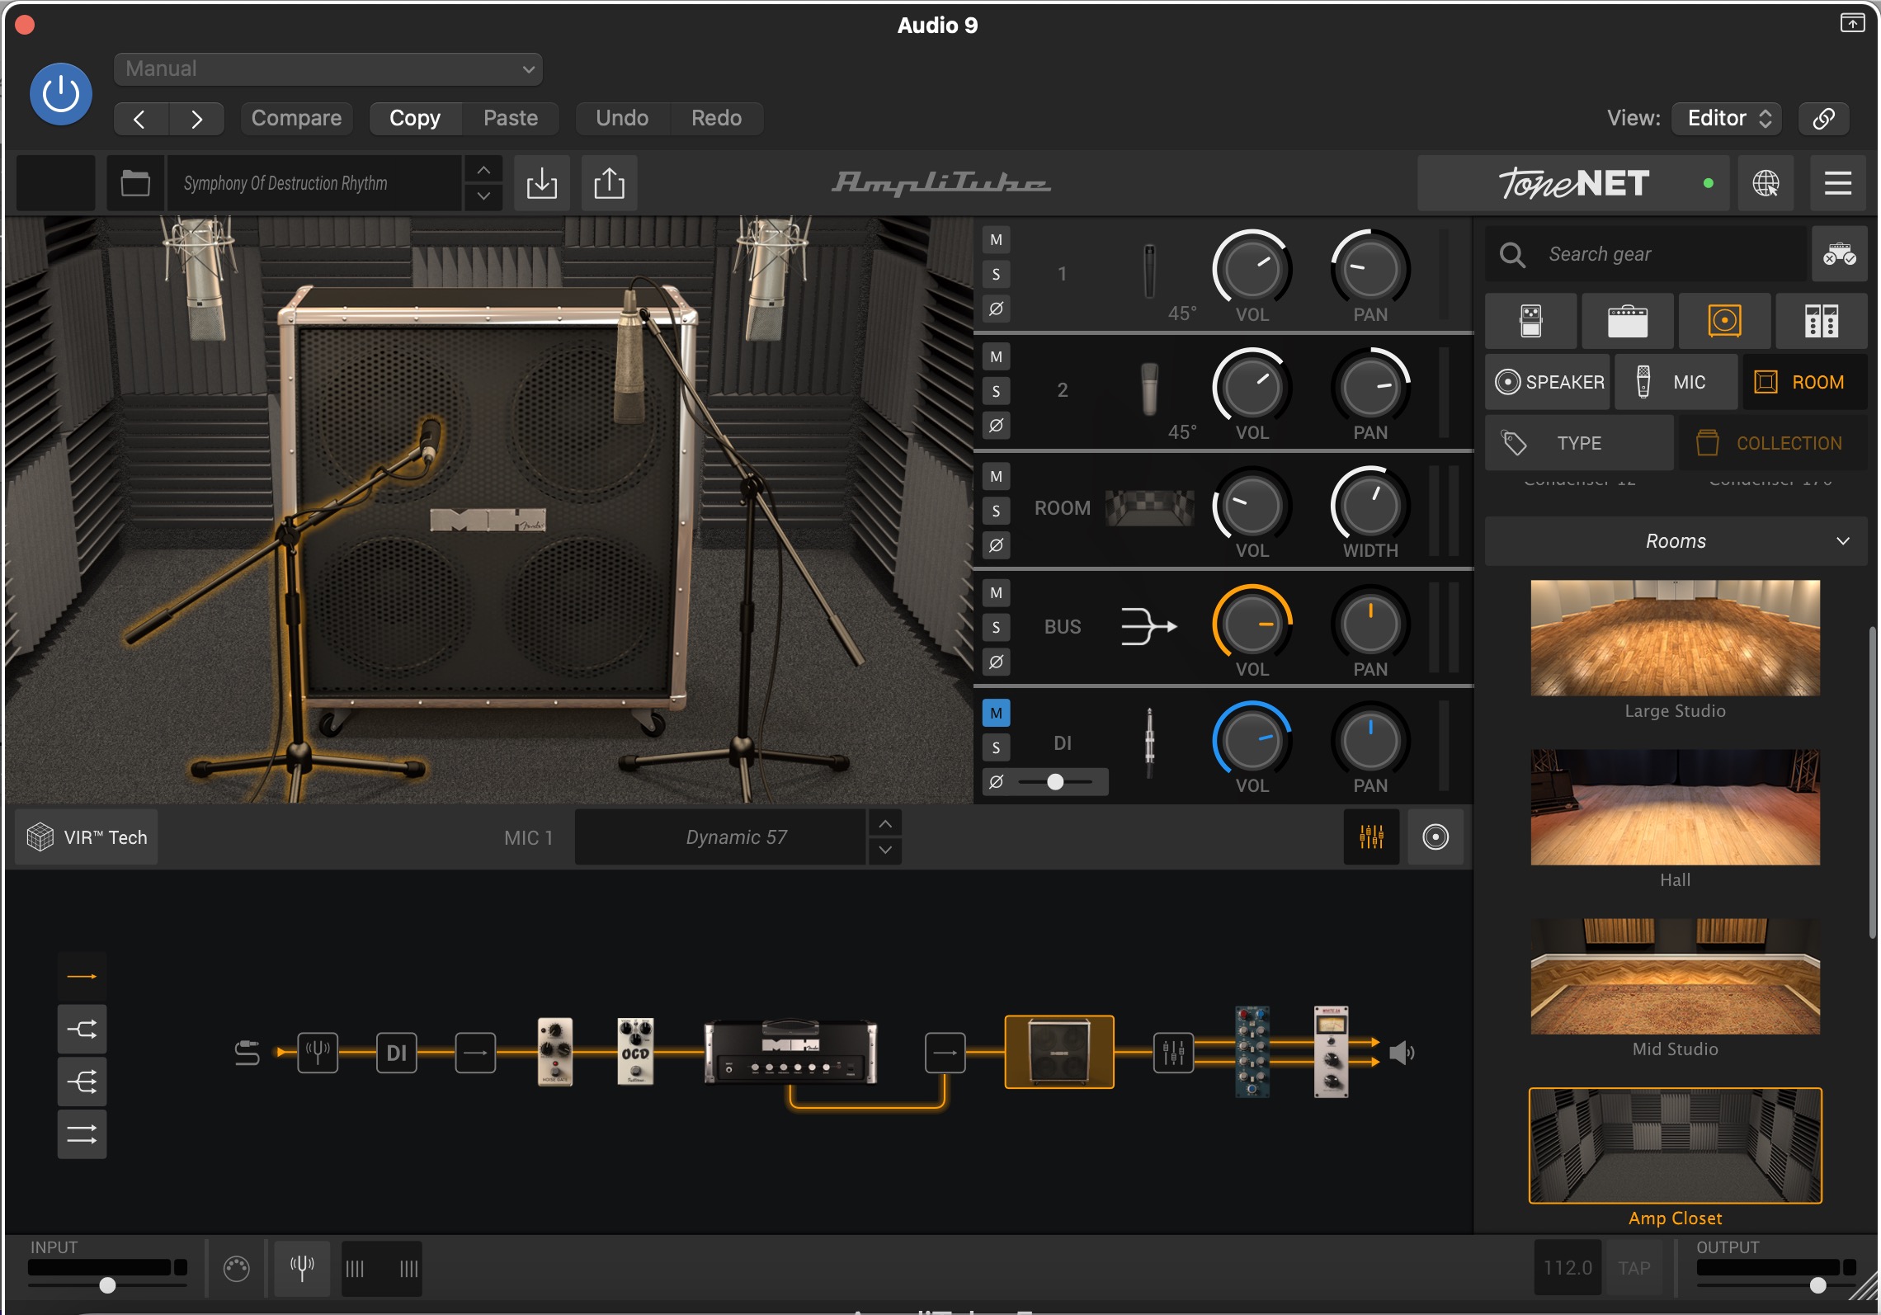Screen dimensions: 1881x1315
Task: Select the amplifier category icon
Action: [x=1627, y=321]
